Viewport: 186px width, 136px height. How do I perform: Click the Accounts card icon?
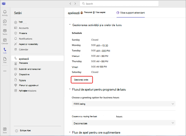pos(16,28)
